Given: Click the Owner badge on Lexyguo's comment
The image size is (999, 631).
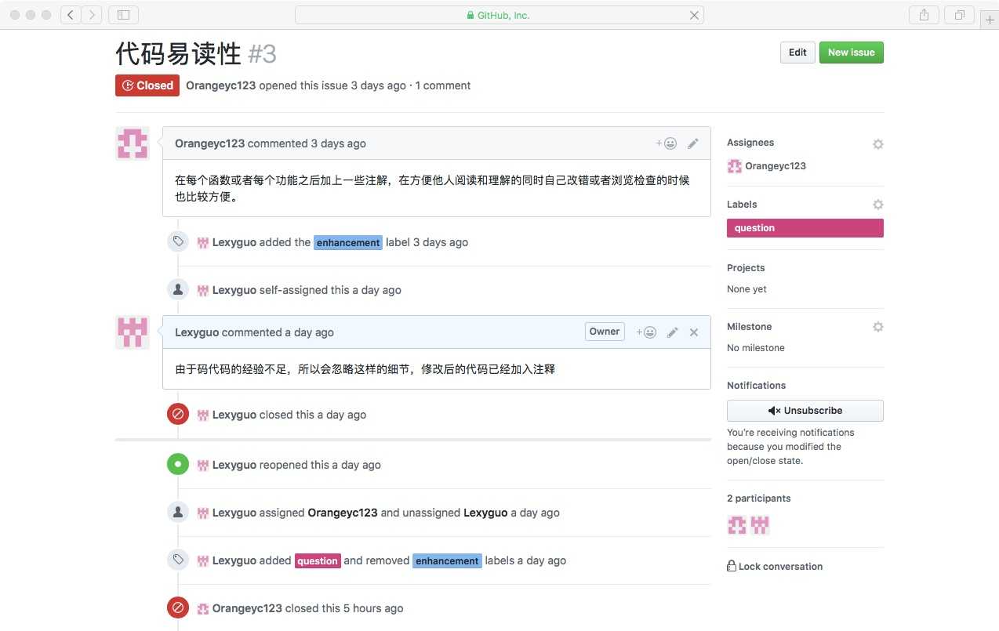Looking at the screenshot, I should (x=605, y=332).
